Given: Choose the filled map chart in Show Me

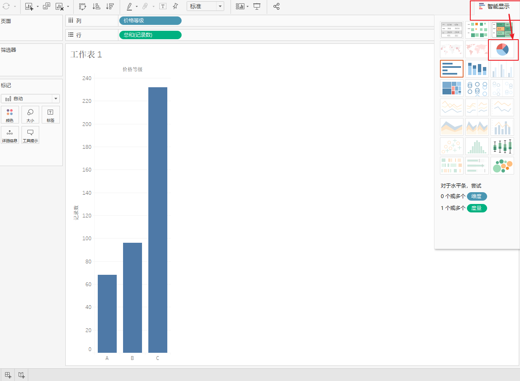Looking at the screenshot, I should (477, 49).
